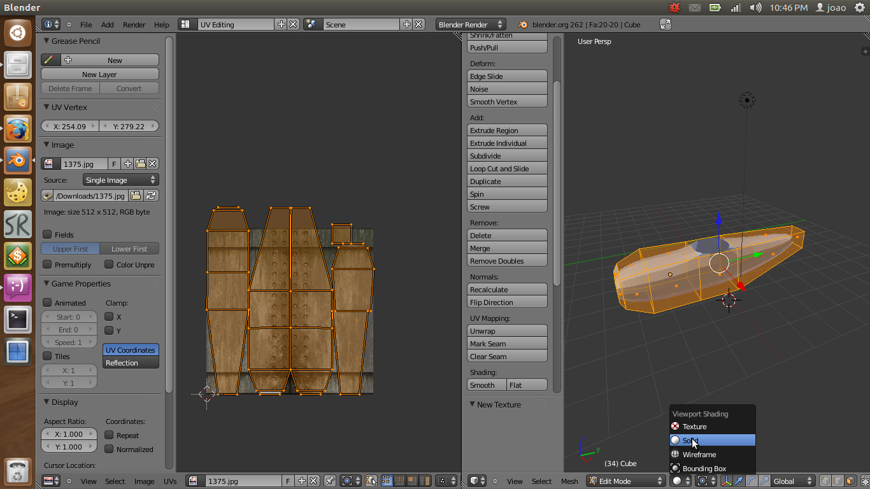This screenshot has width=870, height=489.
Task: Reload the image with refresh icon
Action: [151, 195]
